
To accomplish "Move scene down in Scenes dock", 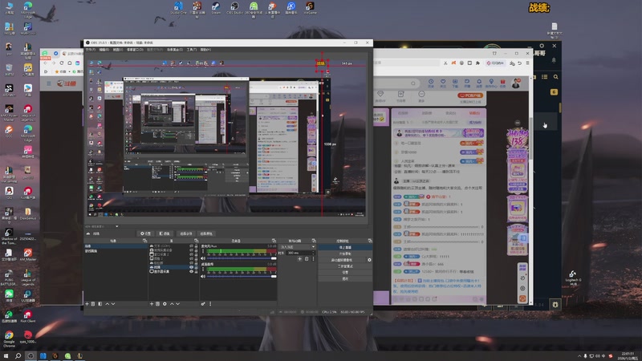I will [113, 304].
